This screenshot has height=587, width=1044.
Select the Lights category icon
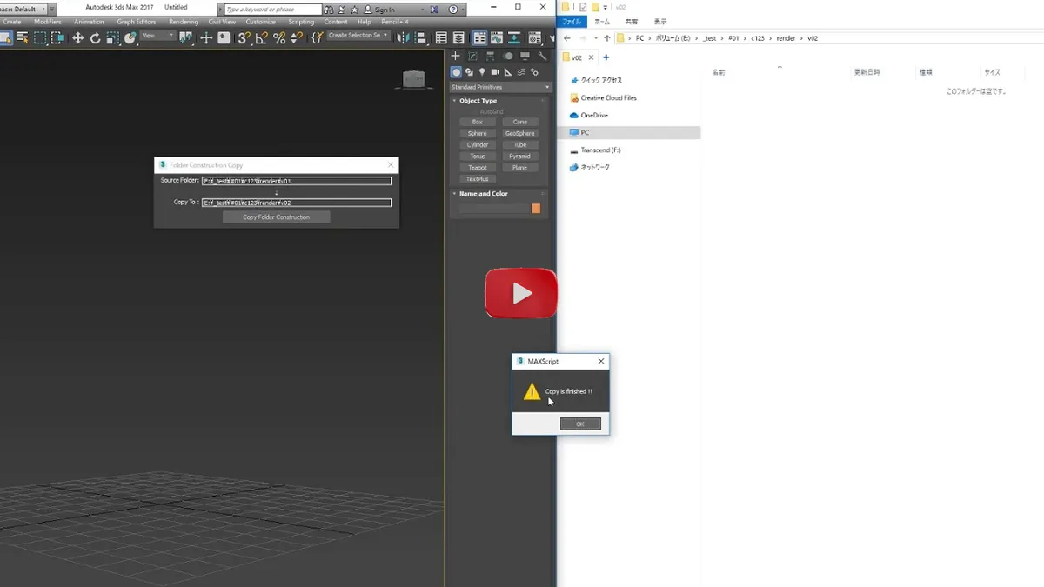(x=482, y=72)
